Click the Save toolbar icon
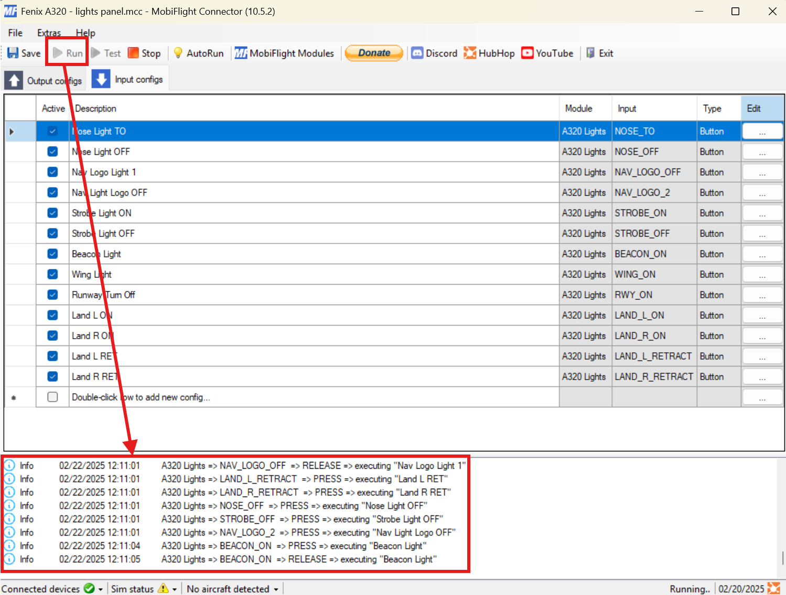Image resolution: width=786 pixels, height=595 pixels. pos(13,53)
